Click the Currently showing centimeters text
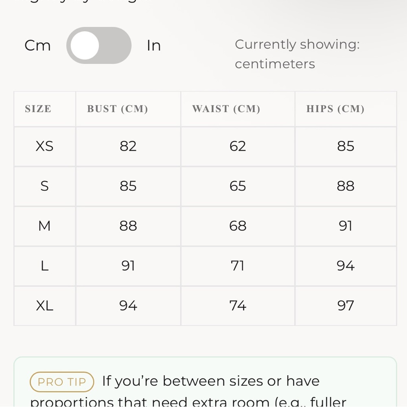The height and width of the screenshot is (407, 407). tap(297, 54)
